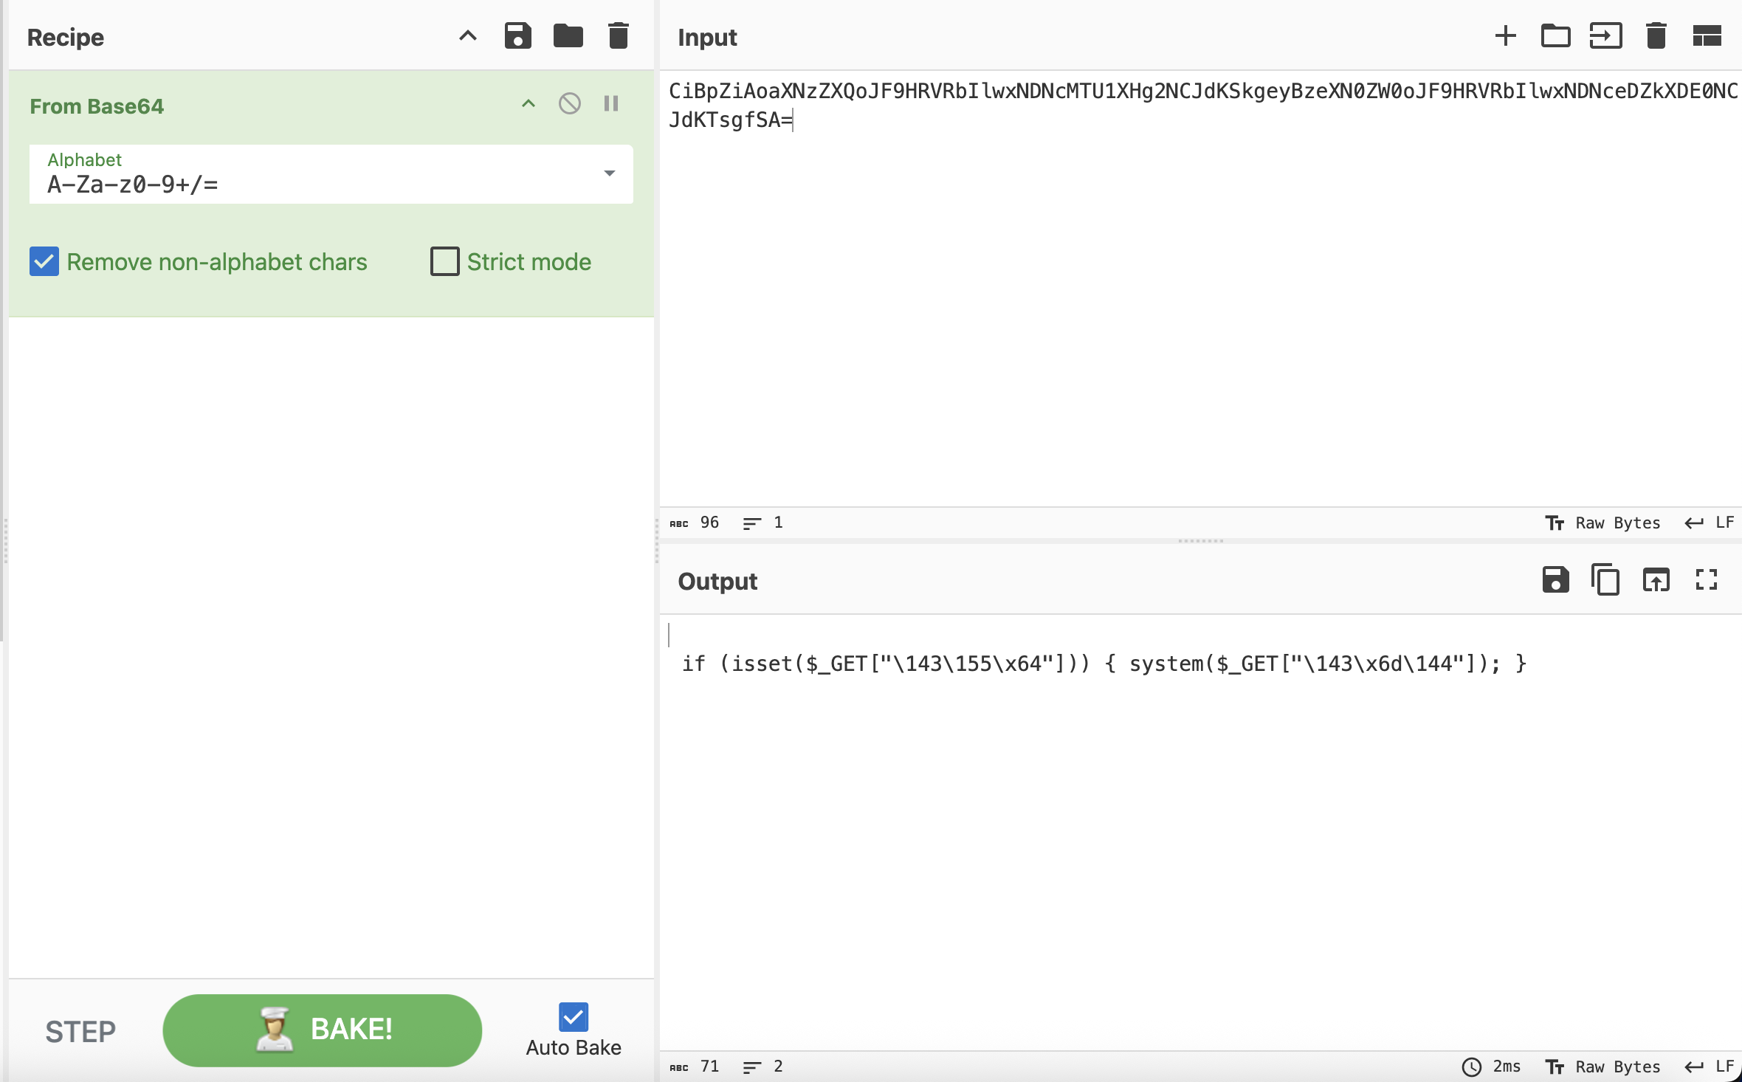Load a saved recipe folder icon
Screen dimensions: 1742x1082
pos(568,36)
